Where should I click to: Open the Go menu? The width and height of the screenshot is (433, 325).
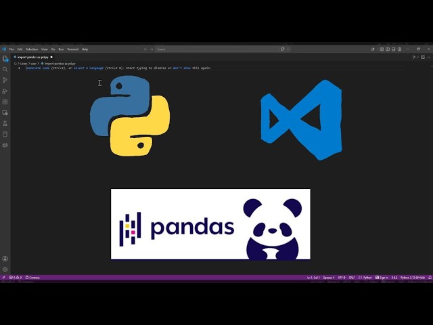(x=53, y=49)
